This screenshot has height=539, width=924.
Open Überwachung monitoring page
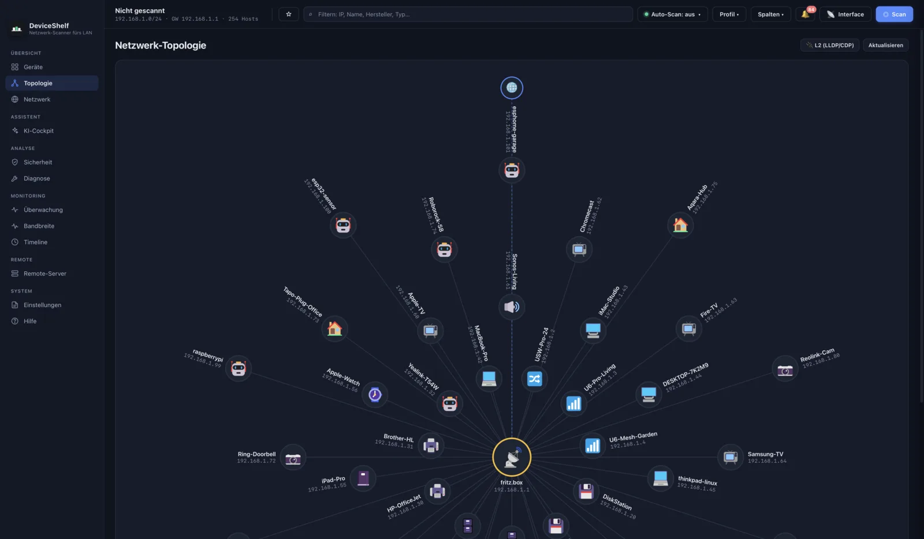[52, 210]
